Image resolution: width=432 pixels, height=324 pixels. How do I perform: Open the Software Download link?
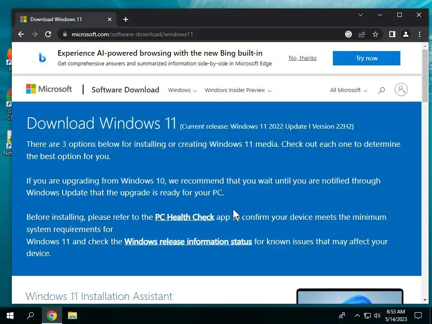125,90
